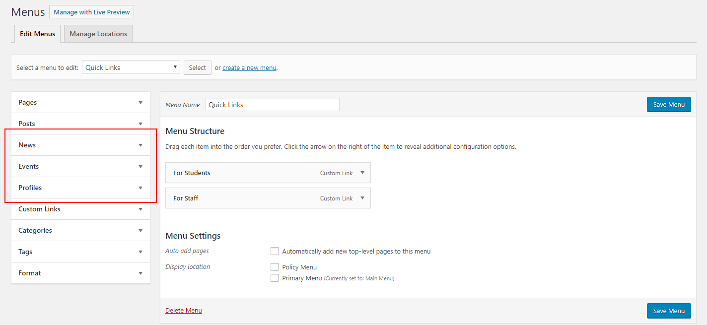707x325 pixels.
Task: Switch to the Manage Locations tab
Action: 98,34
